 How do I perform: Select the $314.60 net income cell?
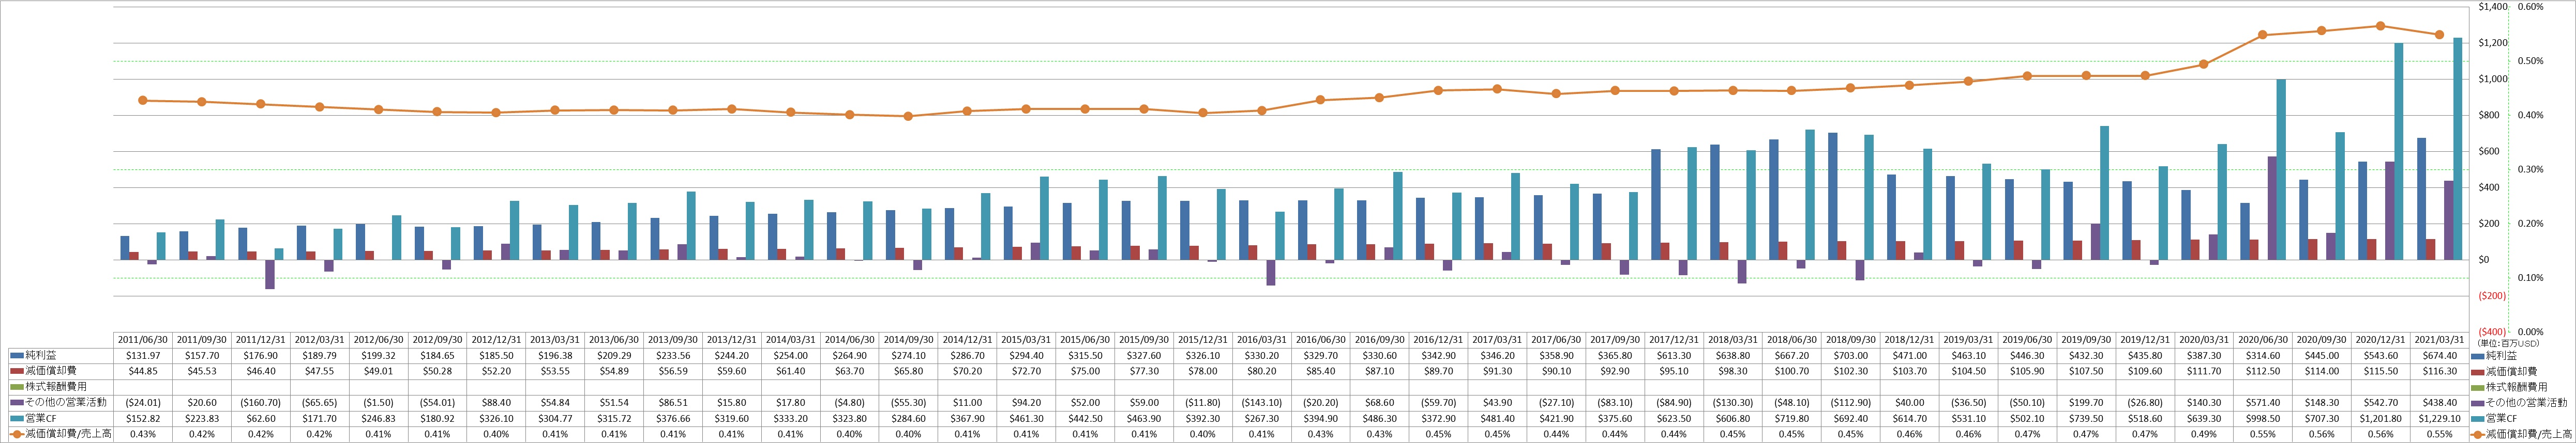click(2263, 355)
